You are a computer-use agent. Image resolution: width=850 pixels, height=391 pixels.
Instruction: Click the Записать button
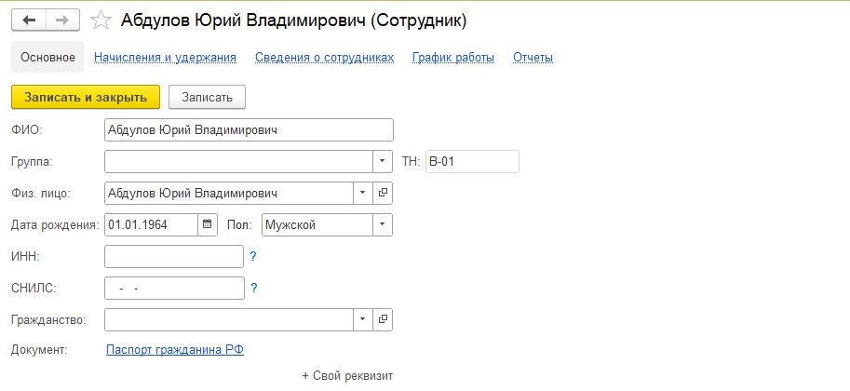pyautogui.click(x=207, y=97)
